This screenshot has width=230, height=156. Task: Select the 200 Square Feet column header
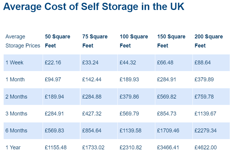(x=209, y=41)
